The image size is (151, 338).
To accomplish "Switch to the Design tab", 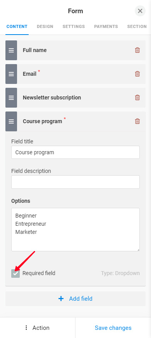I will (45, 26).
